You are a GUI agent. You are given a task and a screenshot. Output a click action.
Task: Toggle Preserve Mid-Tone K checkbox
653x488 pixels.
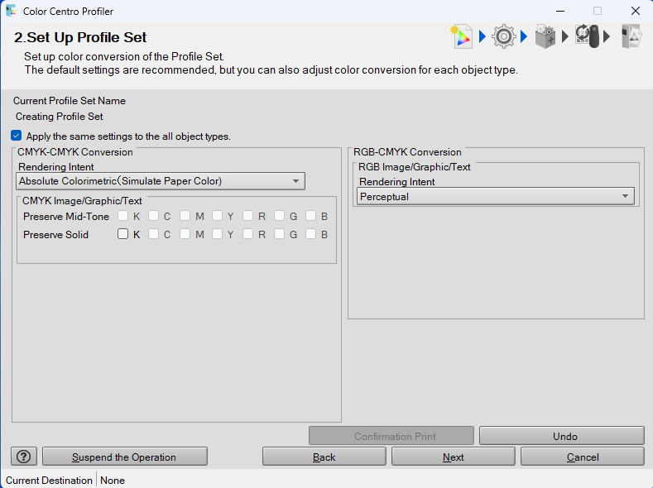coord(122,216)
